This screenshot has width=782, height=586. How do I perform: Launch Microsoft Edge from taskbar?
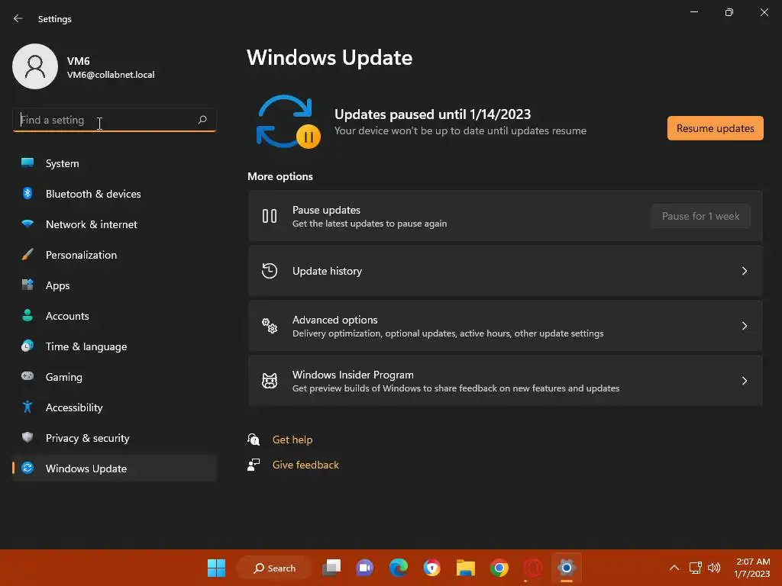tap(398, 568)
